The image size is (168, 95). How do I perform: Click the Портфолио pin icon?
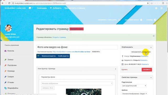(x=6, y=65)
